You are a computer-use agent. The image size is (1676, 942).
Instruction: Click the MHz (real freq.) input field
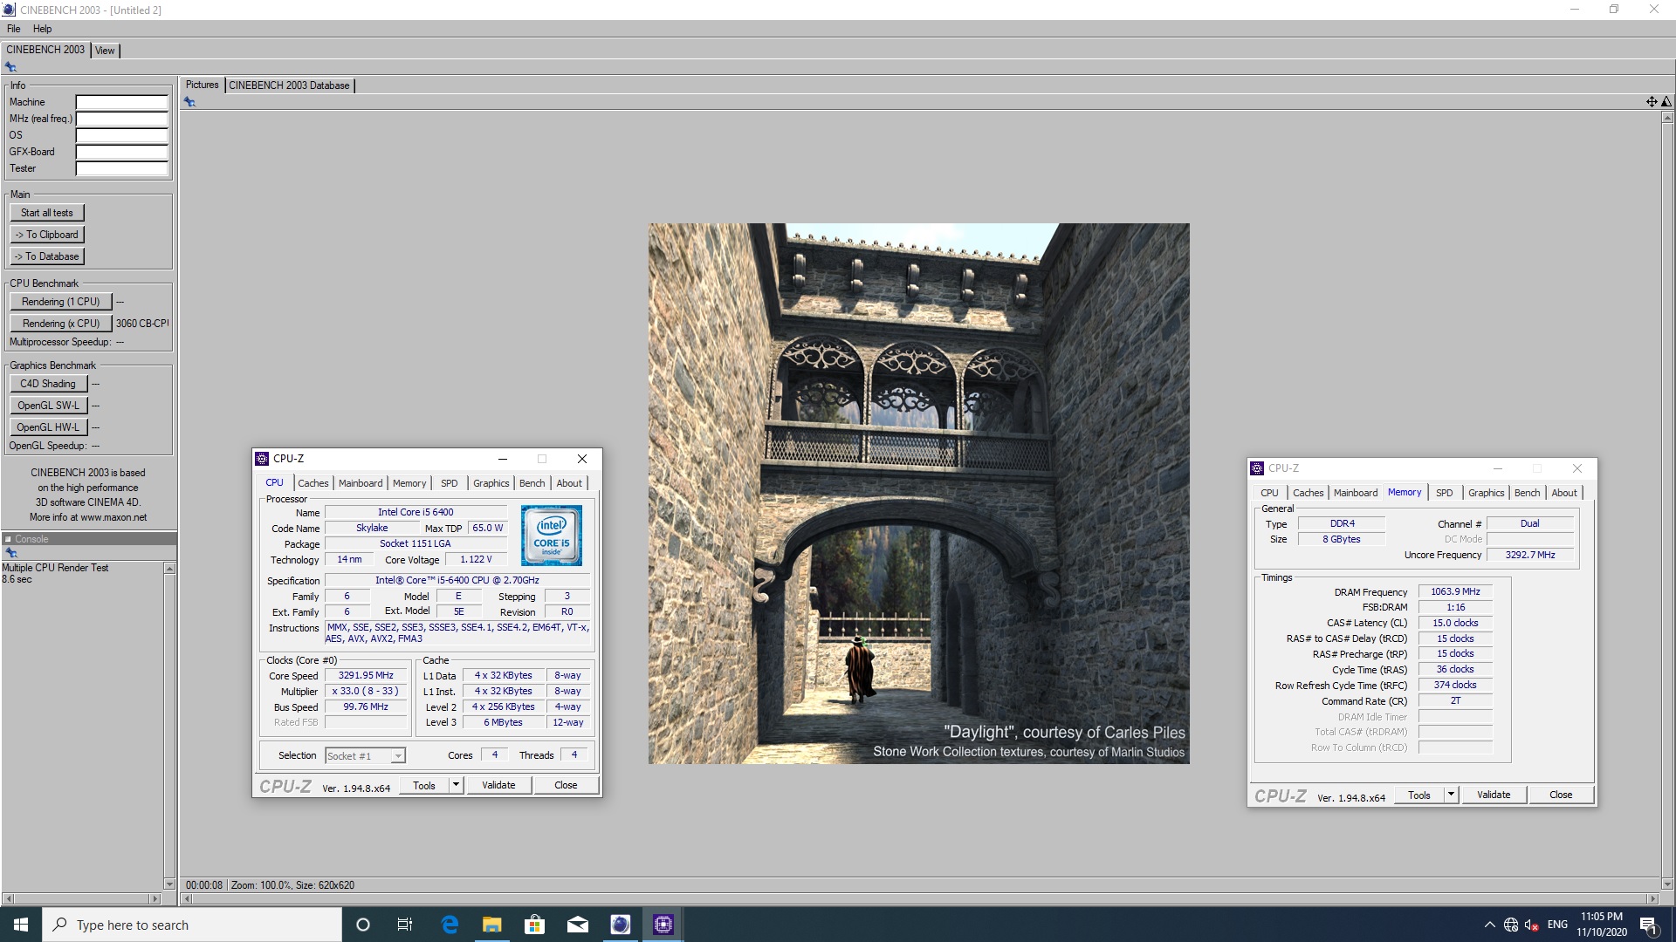(x=121, y=119)
